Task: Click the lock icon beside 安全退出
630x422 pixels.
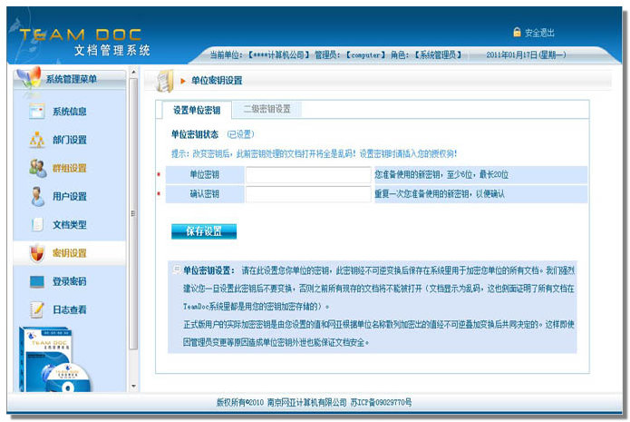Action: pos(518,33)
